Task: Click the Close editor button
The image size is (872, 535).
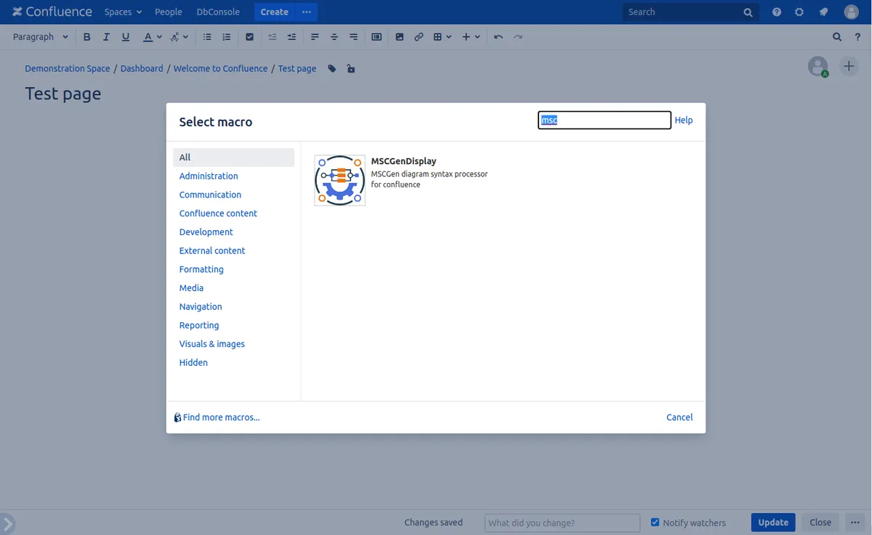Action: point(820,522)
